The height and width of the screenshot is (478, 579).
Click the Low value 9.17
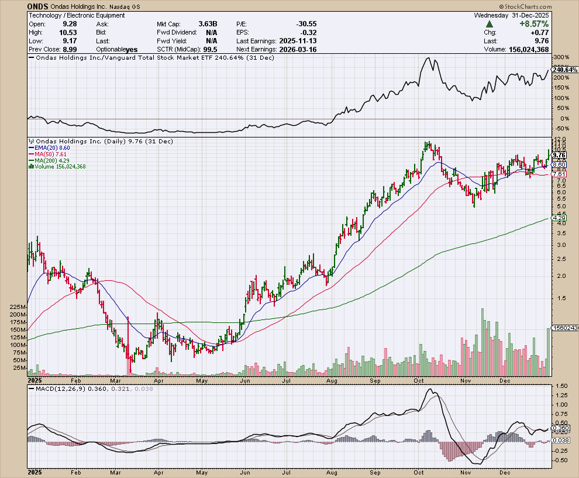pos(70,41)
